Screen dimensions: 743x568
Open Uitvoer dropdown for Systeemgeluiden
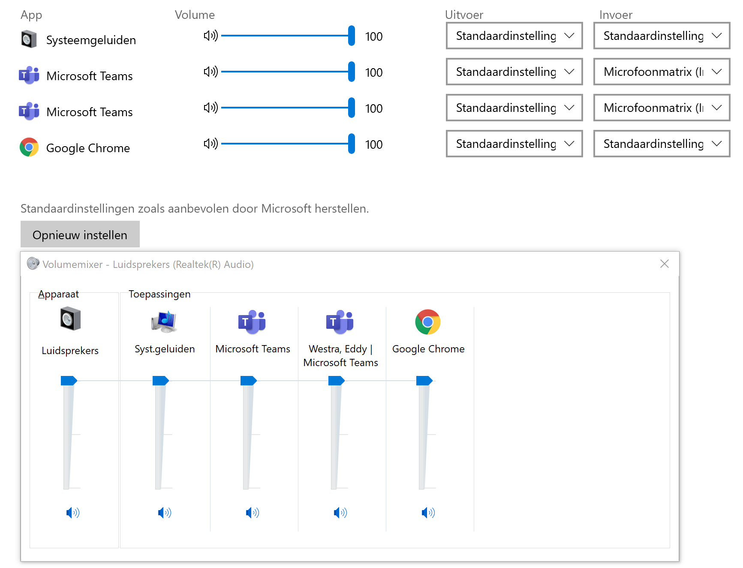(514, 36)
